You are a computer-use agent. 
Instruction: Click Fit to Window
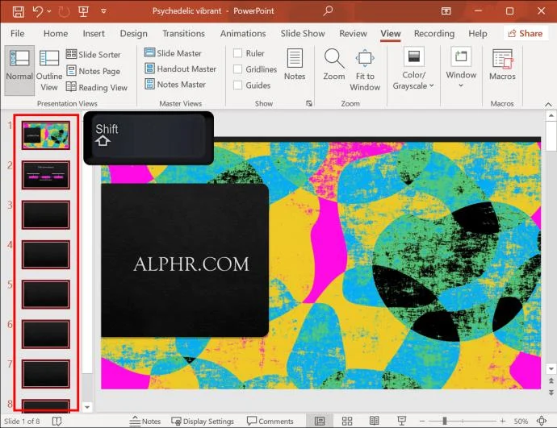click(365, 70)
